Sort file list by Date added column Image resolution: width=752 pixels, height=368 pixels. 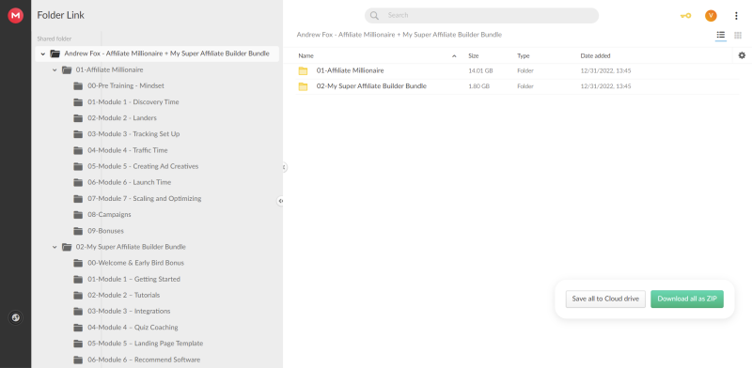(x=595, y=56)
